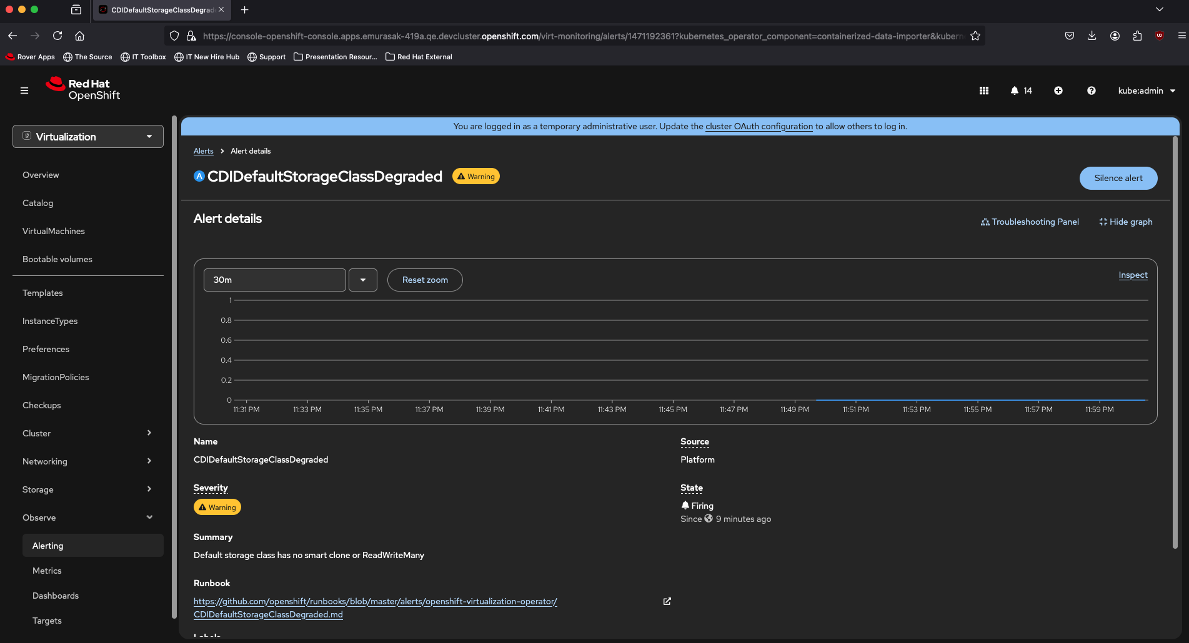Viewport: 1189px width, 643px height.
Task: Open the Troubleshooting Panel
Action: click(x=1029, y=222)
